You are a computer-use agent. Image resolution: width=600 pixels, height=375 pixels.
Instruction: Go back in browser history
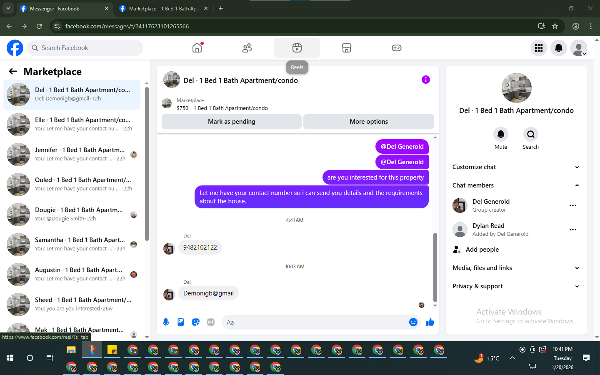[x=9, y=26]
